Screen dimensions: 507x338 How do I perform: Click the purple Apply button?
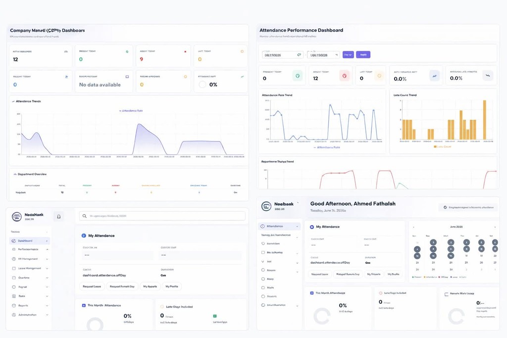(x=363, y=54)
